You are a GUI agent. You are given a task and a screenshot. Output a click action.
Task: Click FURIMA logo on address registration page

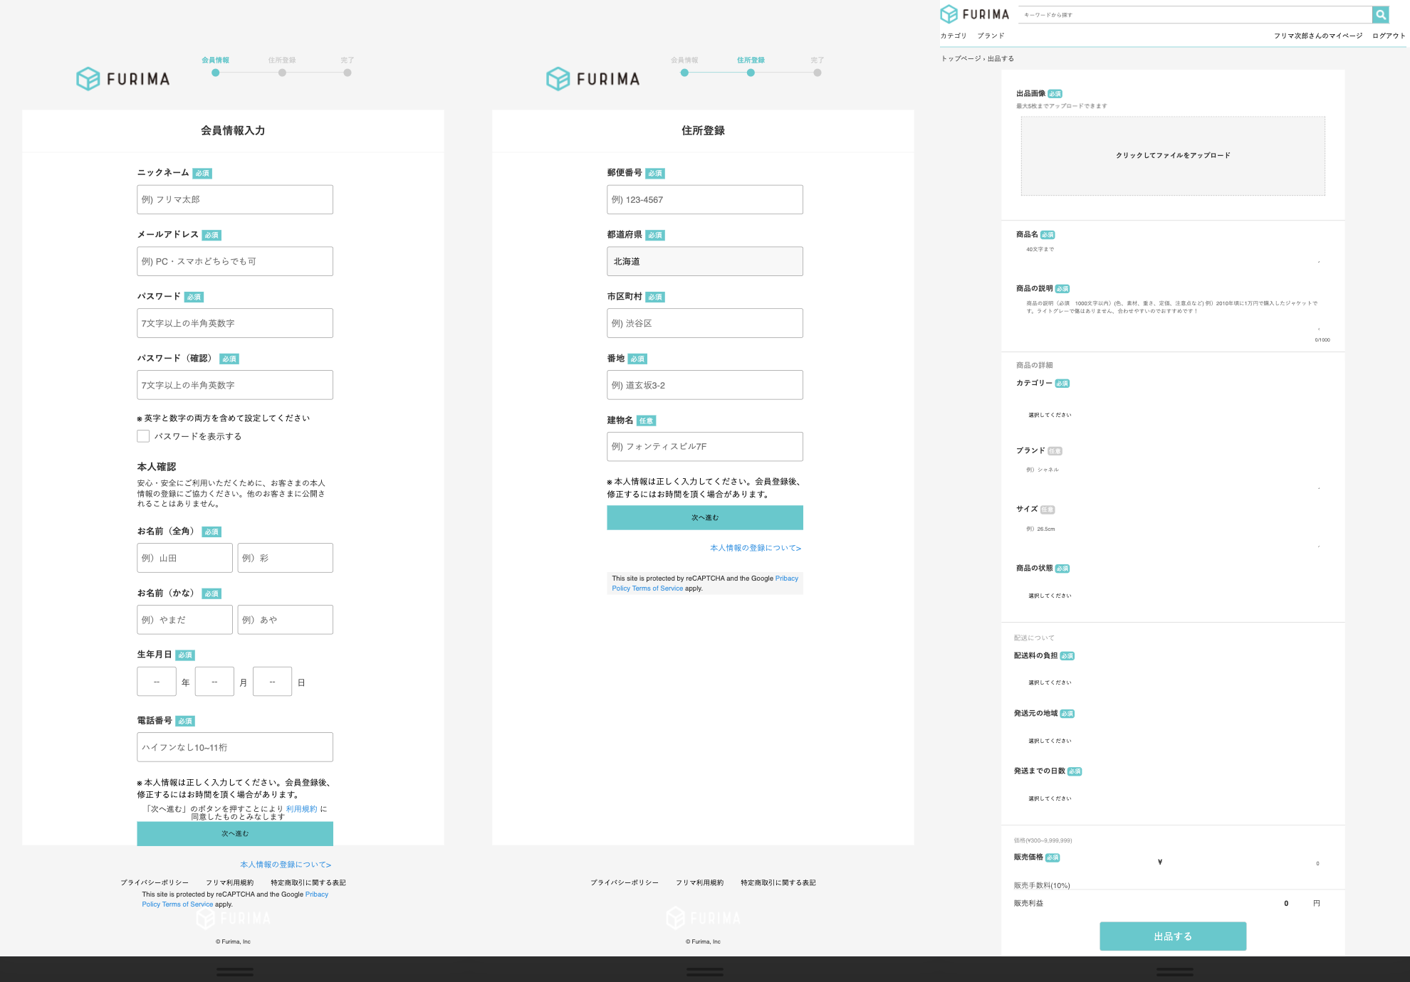(593, 78)
